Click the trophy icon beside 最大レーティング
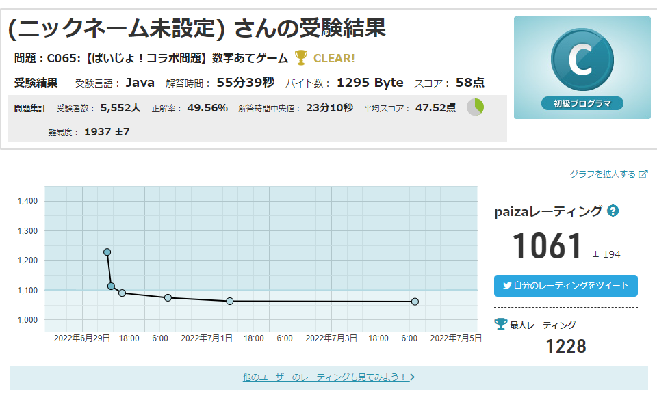 (500, 325)
